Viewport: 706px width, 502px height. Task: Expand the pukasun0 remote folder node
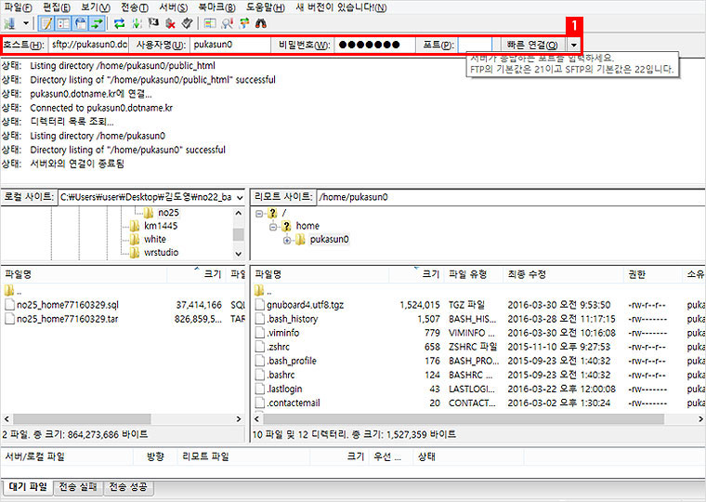pos(287,240)
